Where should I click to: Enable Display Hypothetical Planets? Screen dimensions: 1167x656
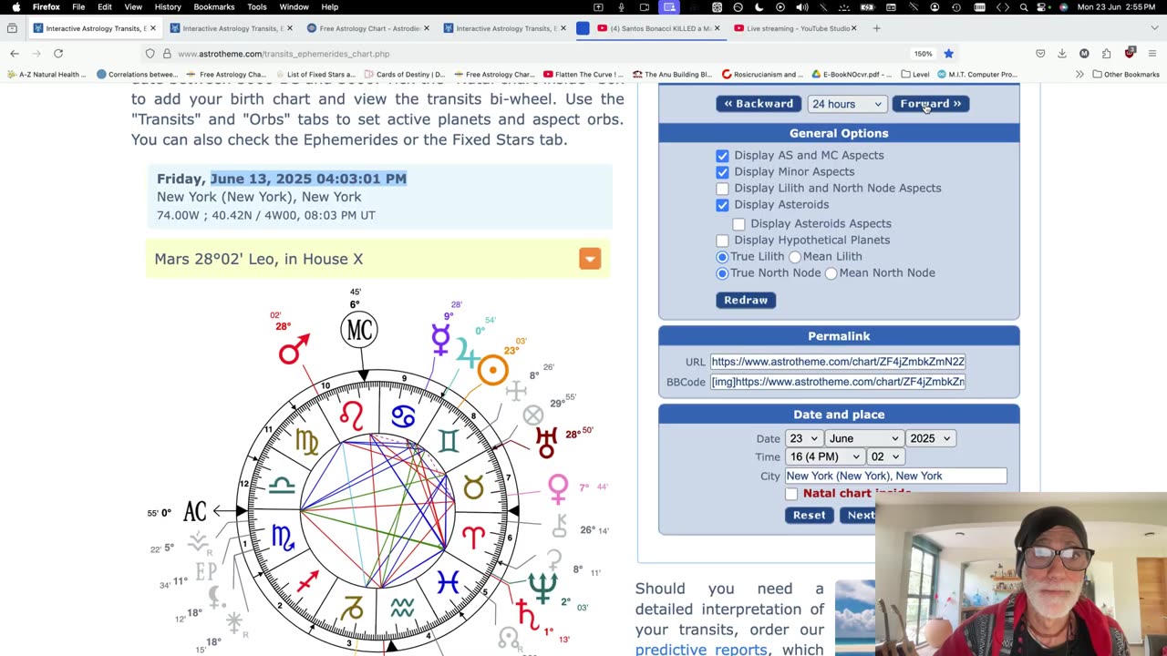coord(722,241)
